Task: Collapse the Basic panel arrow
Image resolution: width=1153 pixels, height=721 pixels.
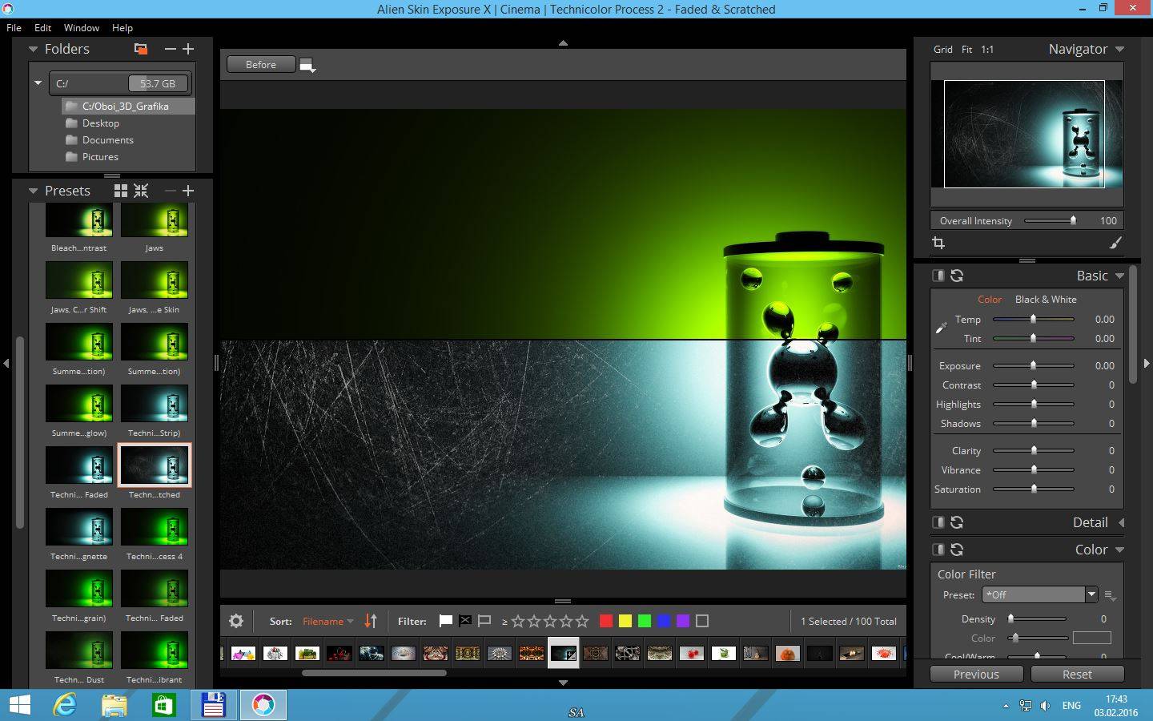Action: [x=1119, y=276]
